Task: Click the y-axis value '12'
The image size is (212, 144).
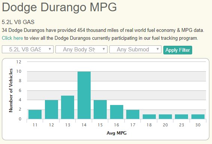Action: pos(19,62)
